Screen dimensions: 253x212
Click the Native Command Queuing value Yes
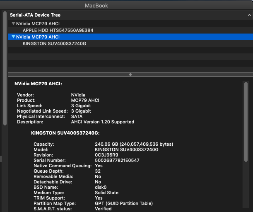click(99, 166)
